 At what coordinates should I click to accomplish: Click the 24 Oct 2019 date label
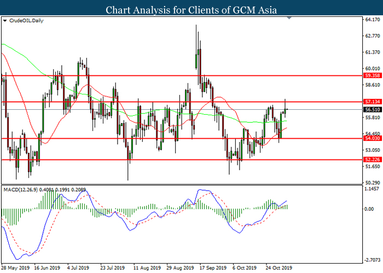(x=278, y=268)
